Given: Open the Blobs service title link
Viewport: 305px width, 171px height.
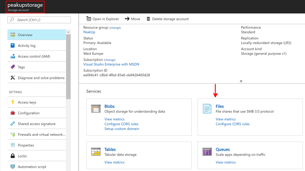Looking at the screenshot, I should coord(109,106).
